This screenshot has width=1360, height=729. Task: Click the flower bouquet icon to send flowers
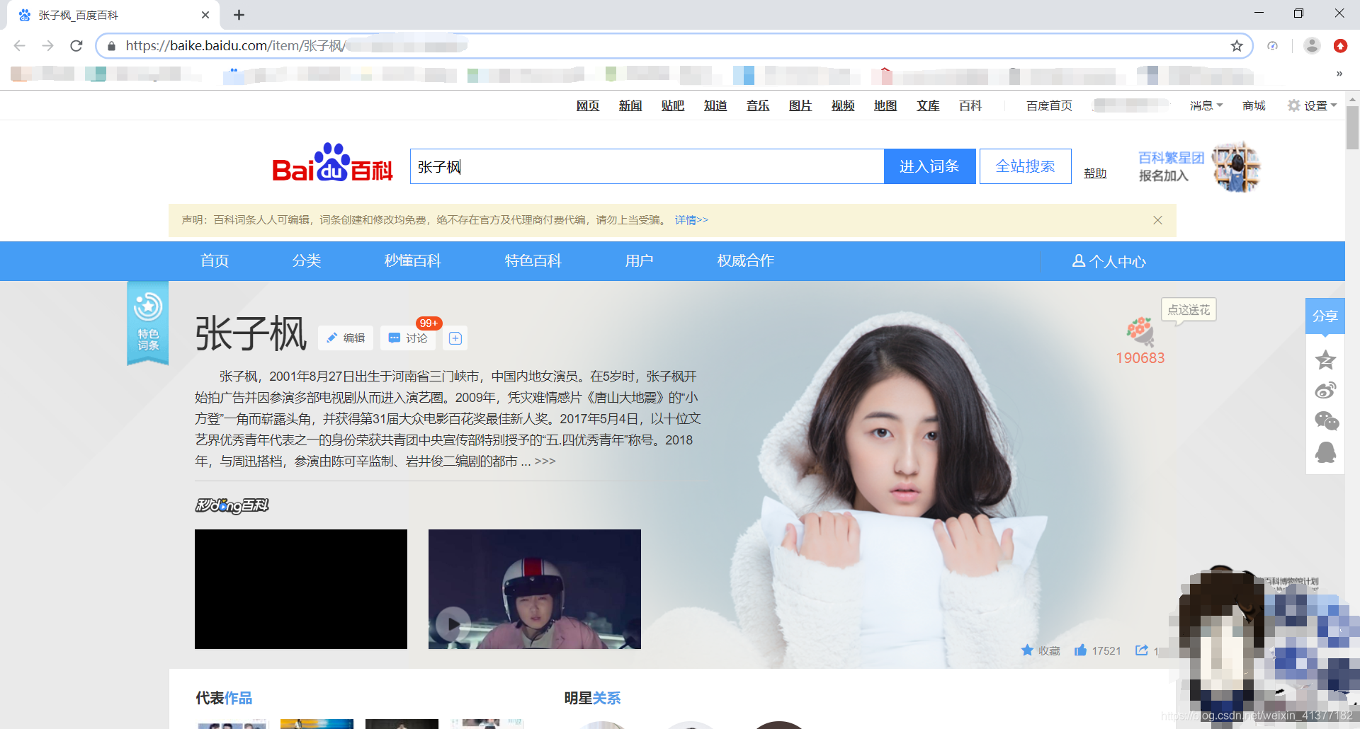[1141, 329]
